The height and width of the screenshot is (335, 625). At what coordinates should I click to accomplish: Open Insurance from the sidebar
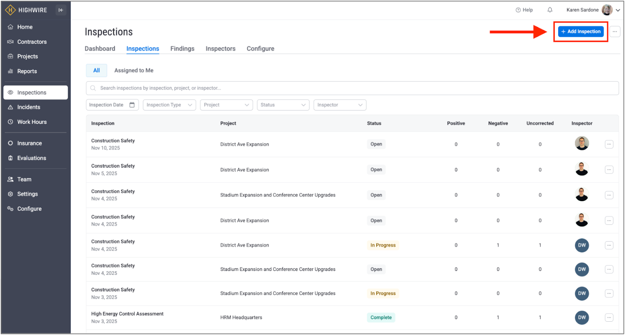(29, 143)
